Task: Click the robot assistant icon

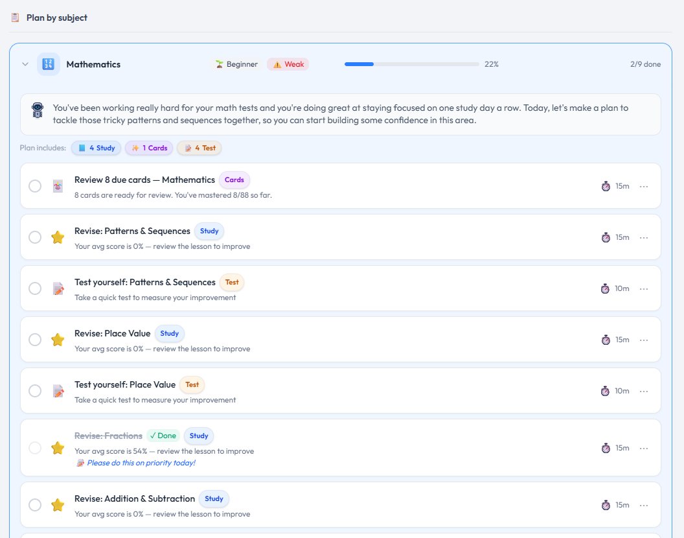Action: (x=38, y=110)
